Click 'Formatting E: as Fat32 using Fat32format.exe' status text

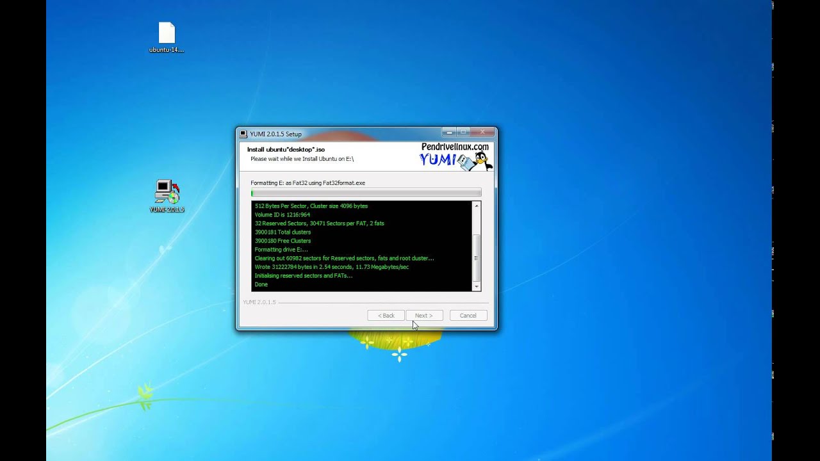(307, 183)
